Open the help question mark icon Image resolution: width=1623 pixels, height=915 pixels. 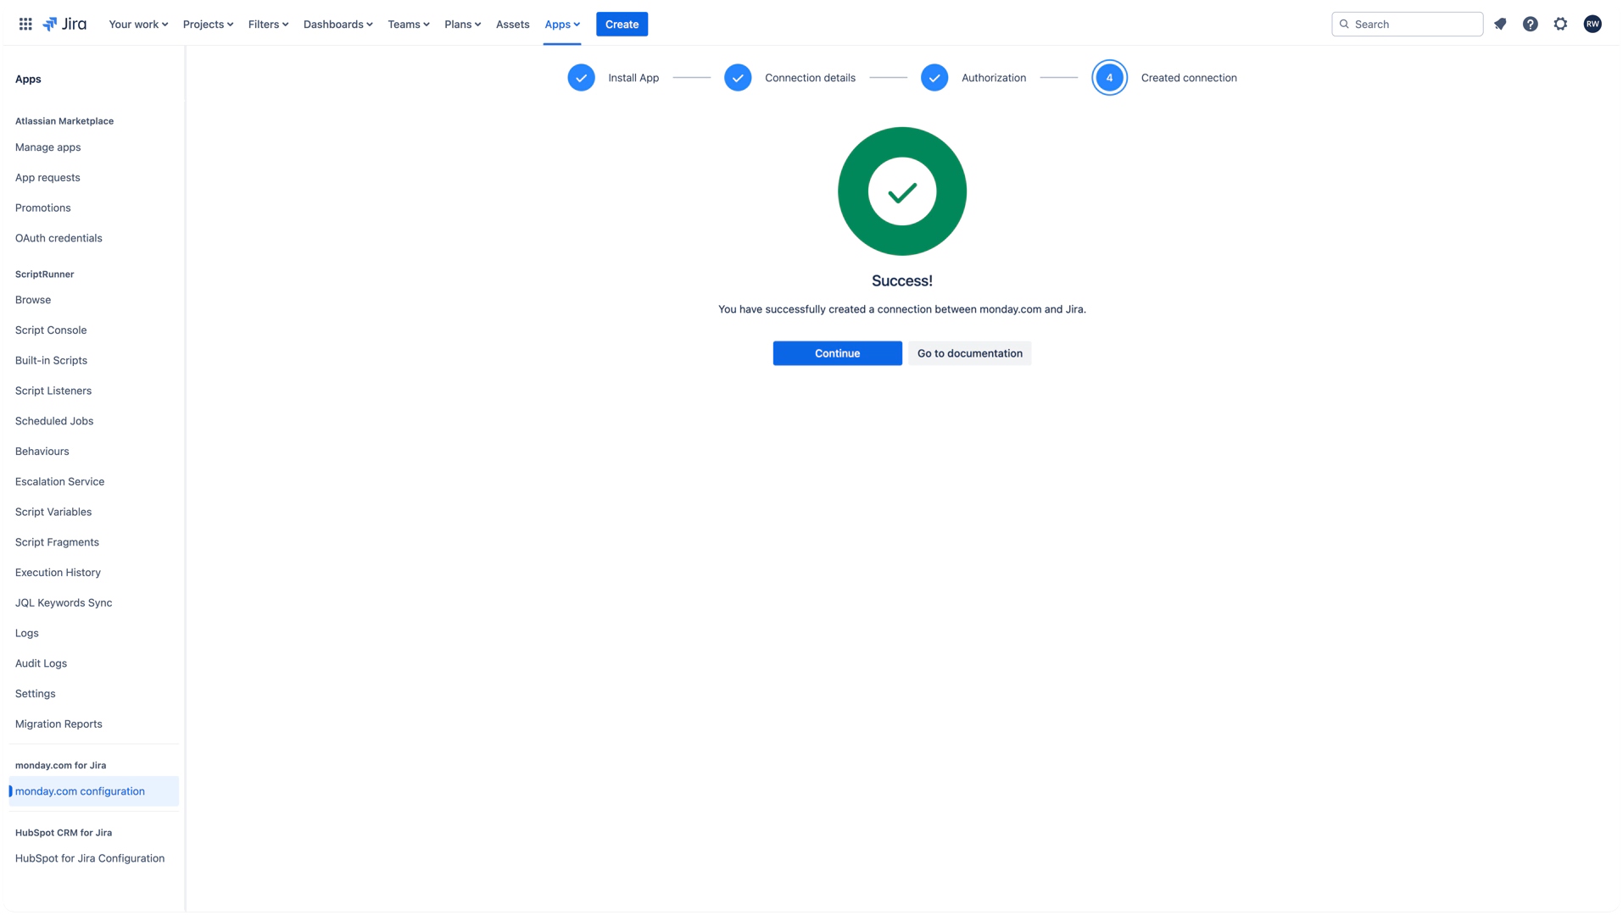(1531, 24)
